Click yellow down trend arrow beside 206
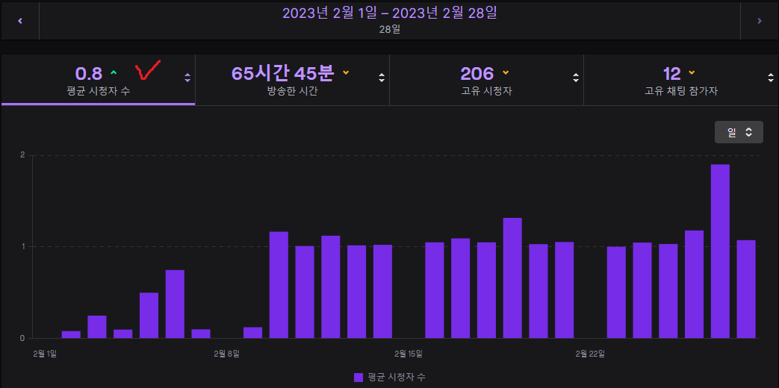Viewport: 779px width, 388px height. point(506,73)
